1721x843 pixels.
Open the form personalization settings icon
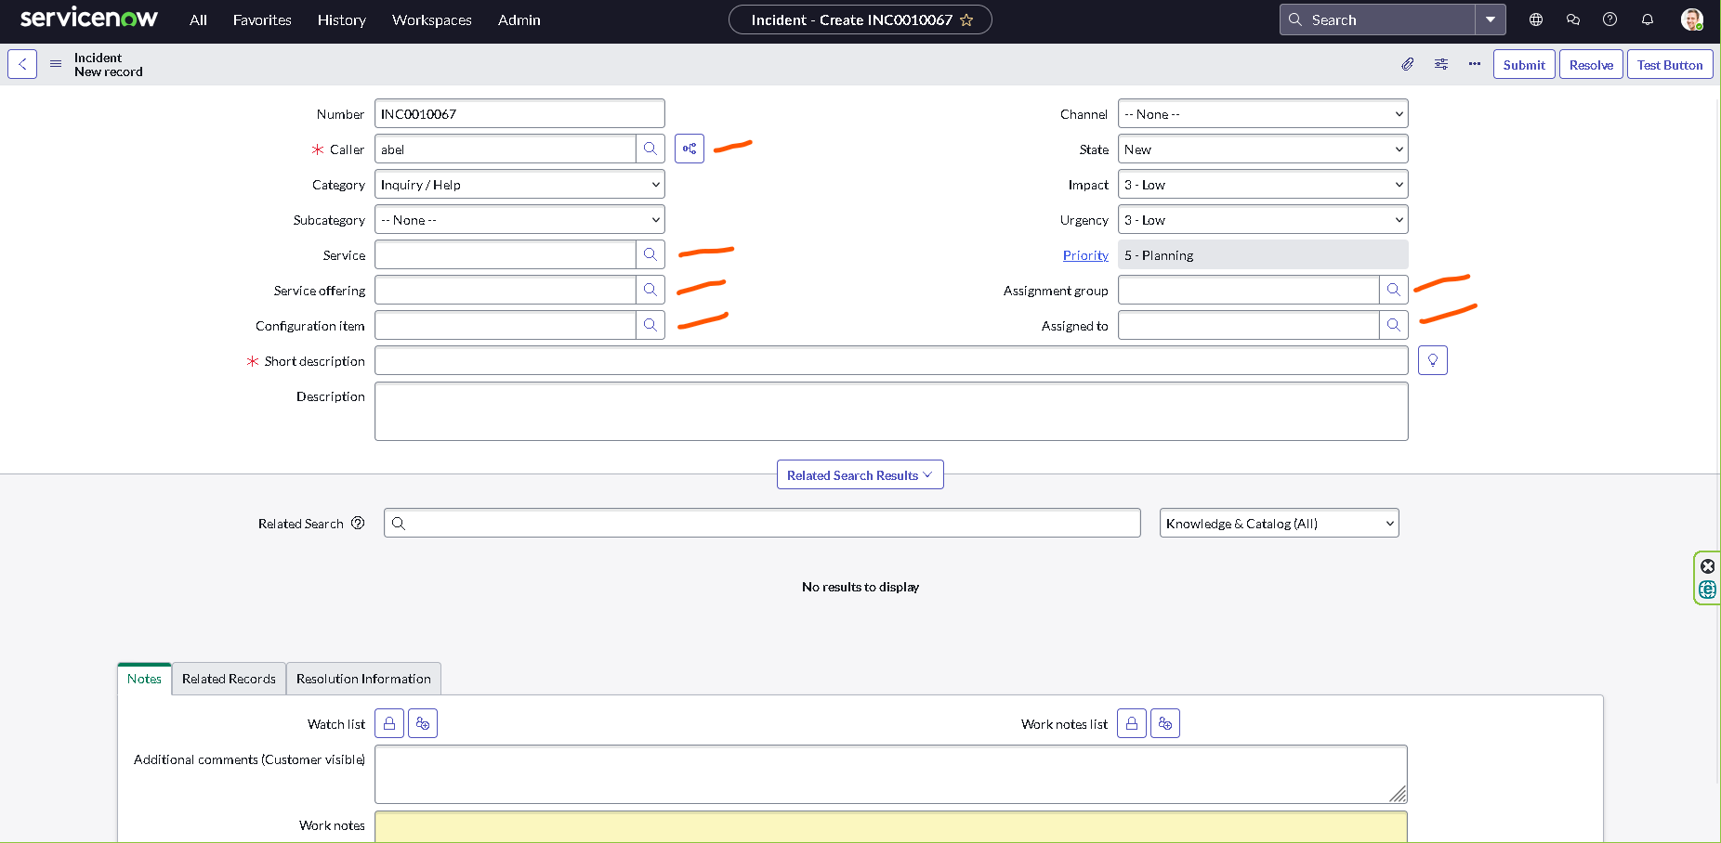pyautogui.click(x=1441, y=64)
